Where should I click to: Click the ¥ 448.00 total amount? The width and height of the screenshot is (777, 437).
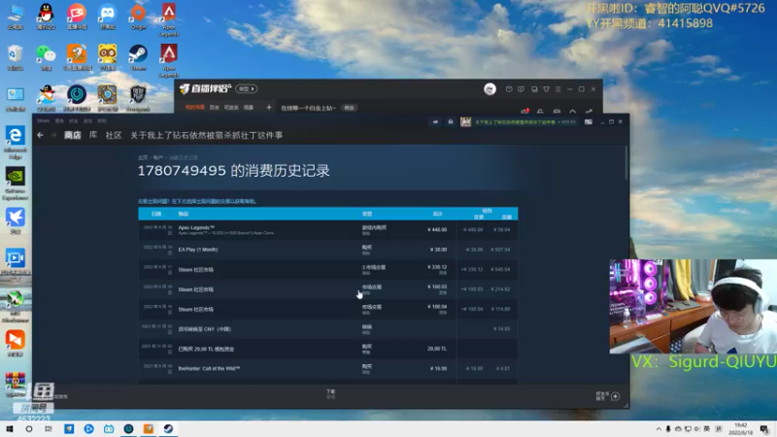tap(437, 230)
